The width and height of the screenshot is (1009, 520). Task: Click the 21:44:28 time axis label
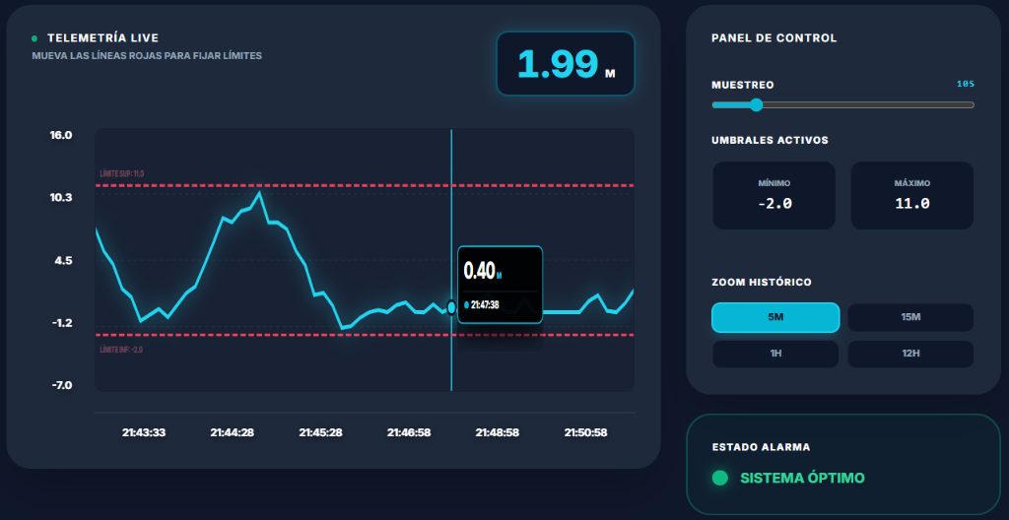tap(233, 432)
